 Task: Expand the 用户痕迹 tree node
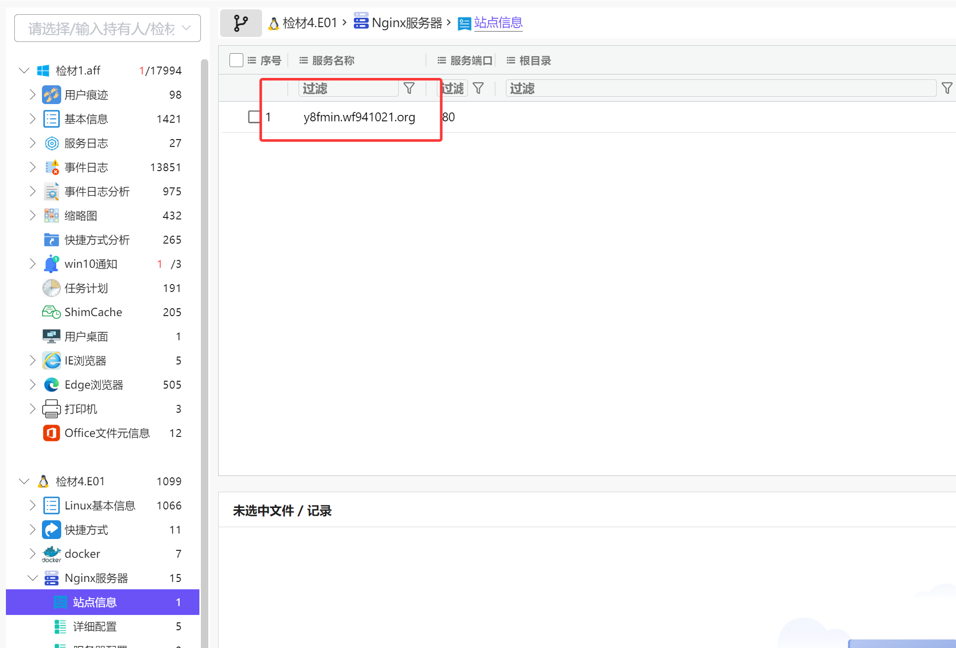[x=33, y=95]
